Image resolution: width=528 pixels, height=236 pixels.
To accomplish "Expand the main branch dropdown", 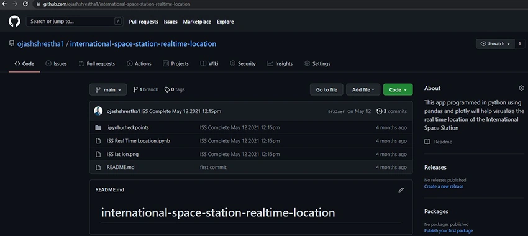I will click(x=108, y=89).
